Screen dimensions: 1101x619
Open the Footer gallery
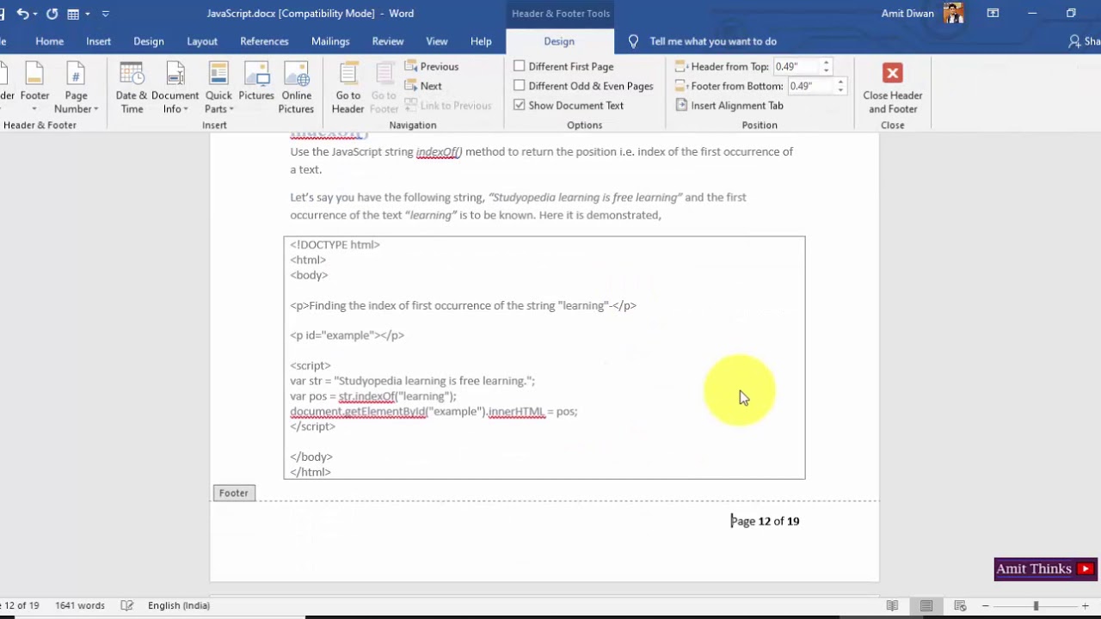[34, 89]
